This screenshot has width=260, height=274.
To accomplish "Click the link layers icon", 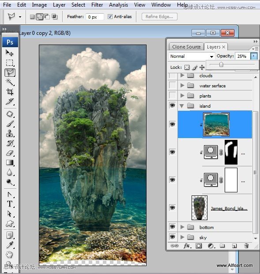I will click(174, 246).
